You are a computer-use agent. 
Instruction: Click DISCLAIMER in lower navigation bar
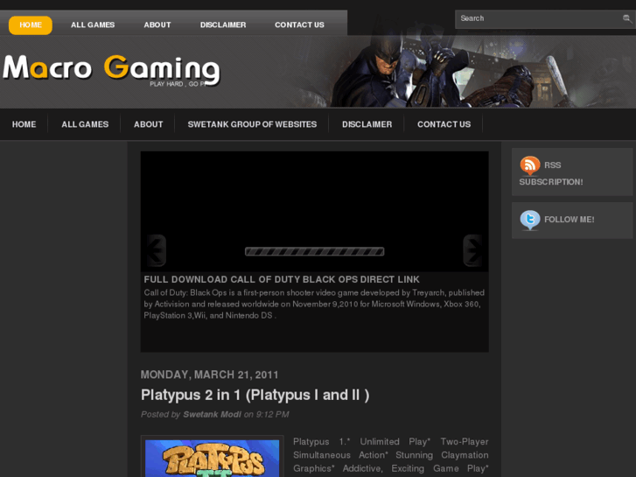point(367,124)
